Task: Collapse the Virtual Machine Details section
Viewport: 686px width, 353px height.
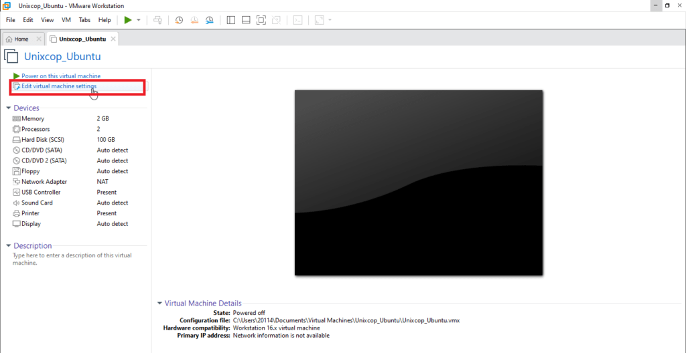Action: (x=159, y=304)
